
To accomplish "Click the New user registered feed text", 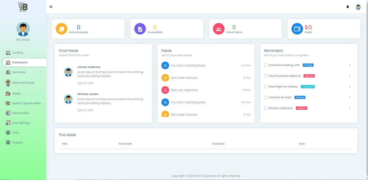I will click(184, 90).
